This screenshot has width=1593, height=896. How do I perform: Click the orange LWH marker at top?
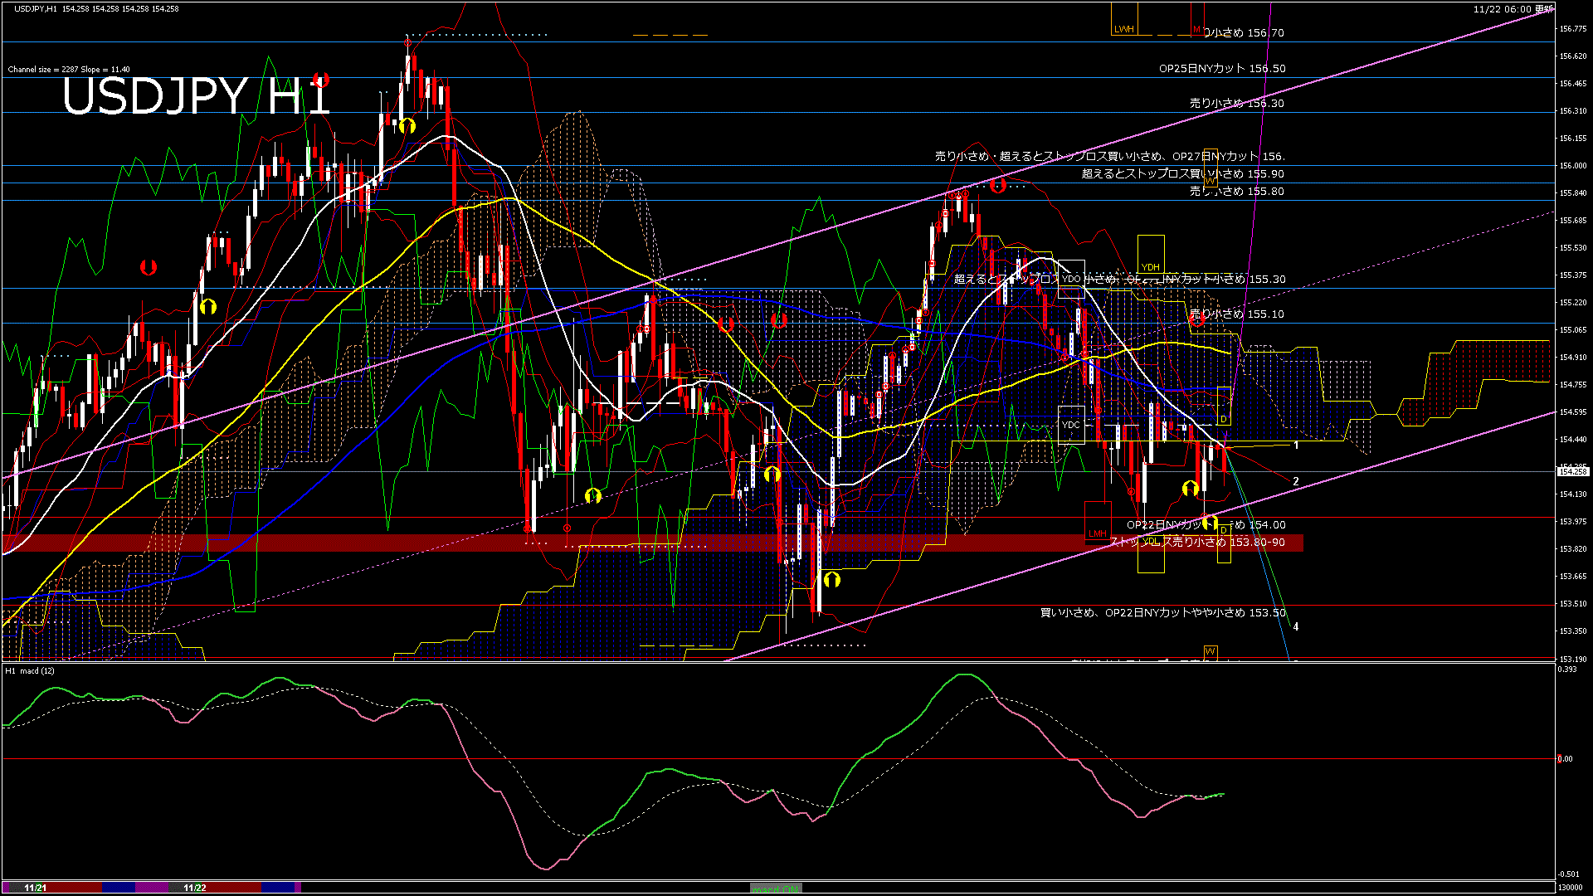(x=1123, y=29)
